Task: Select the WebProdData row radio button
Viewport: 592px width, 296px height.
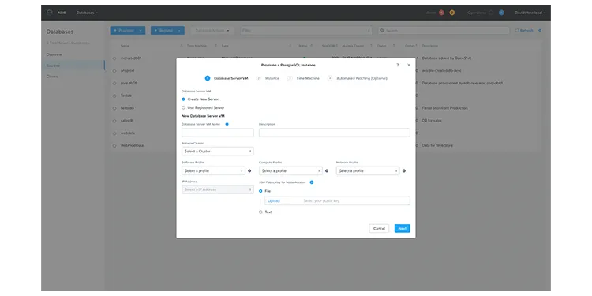Action: click(114, 146)
